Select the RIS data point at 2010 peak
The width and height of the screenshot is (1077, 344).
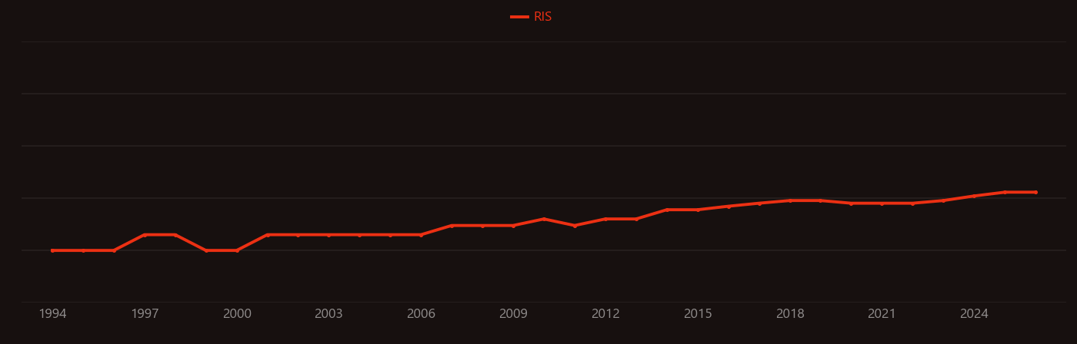544,219
